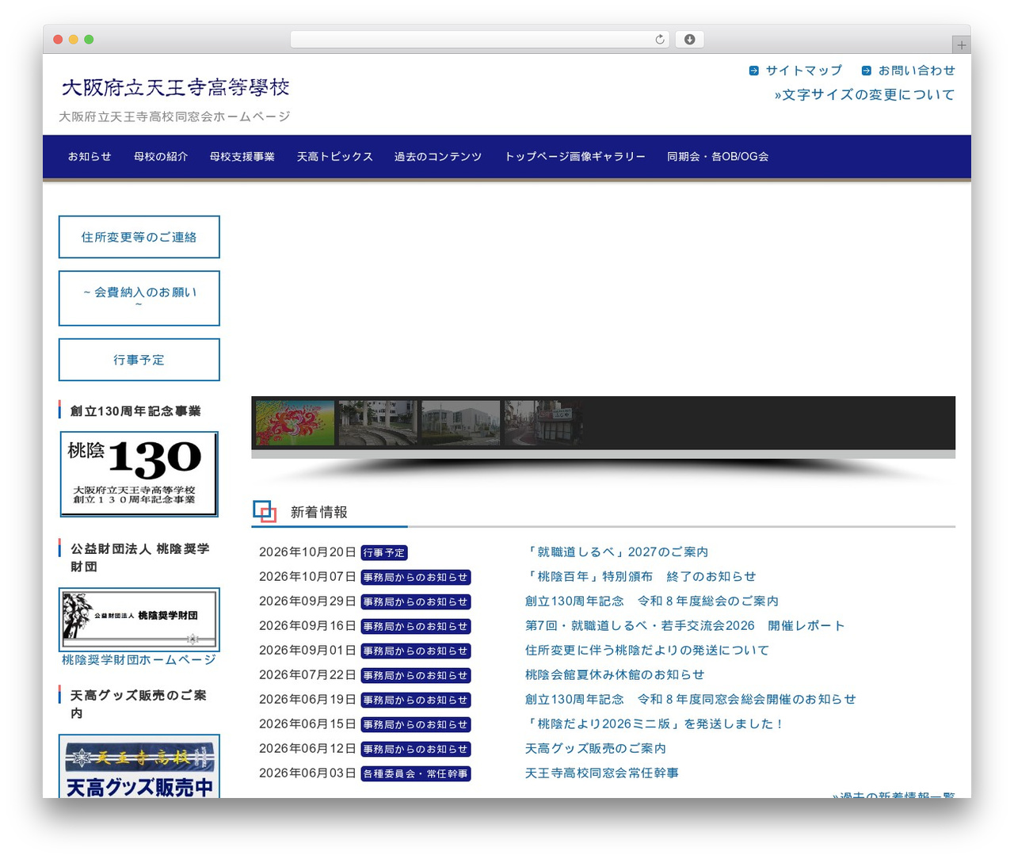Viewport: 1014px width, 859px height.
Task: Click the arrow icon beside サイトマップ
Action: [x=753, y=71]
